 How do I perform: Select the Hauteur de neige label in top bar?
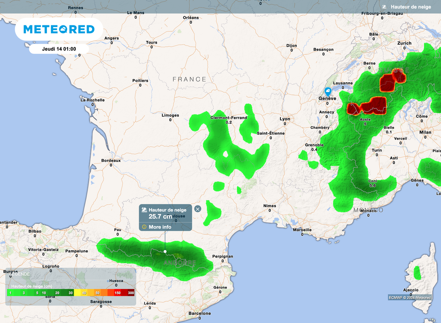pos(413,6)
